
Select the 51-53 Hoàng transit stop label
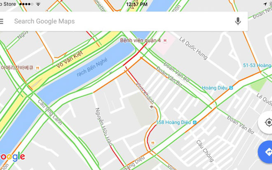pos(258,65)
